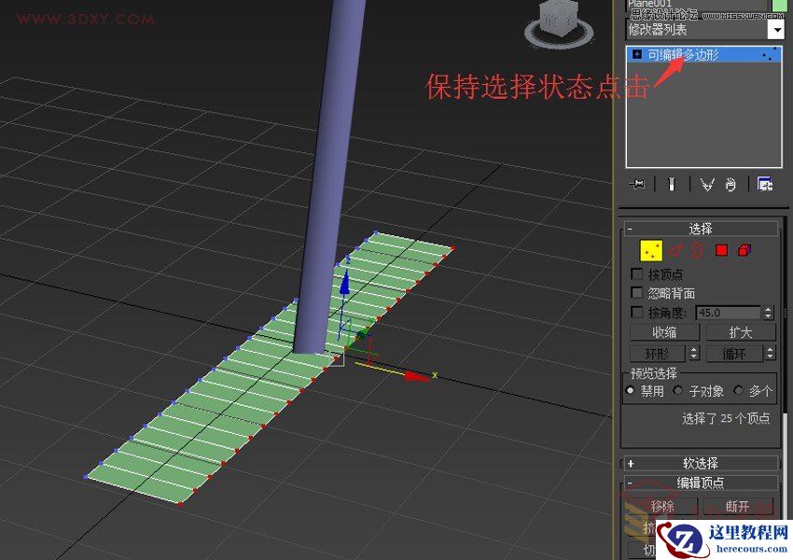Enable the 忽略背面 checkbox
This screenshot has width=793, height=560.
point(637,292)
